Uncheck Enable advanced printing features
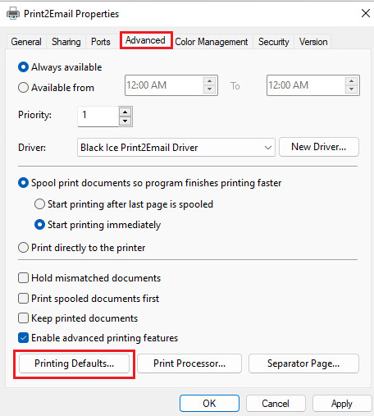The width and height of the screenshot is (374, 416). [x=23, y=338]
